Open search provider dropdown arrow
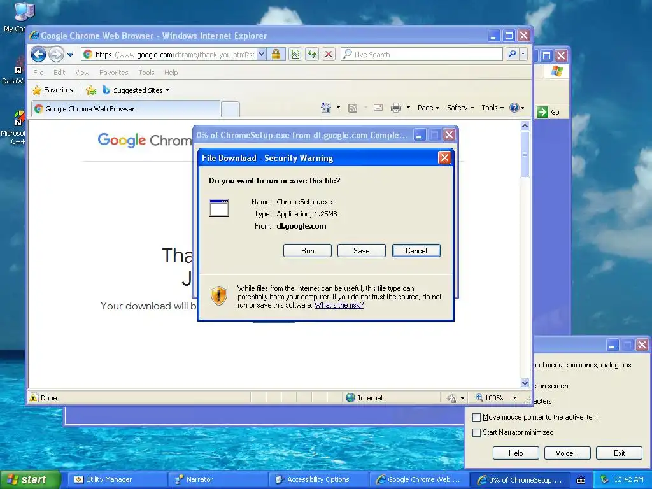652x489 pixels. pos(523,54)
